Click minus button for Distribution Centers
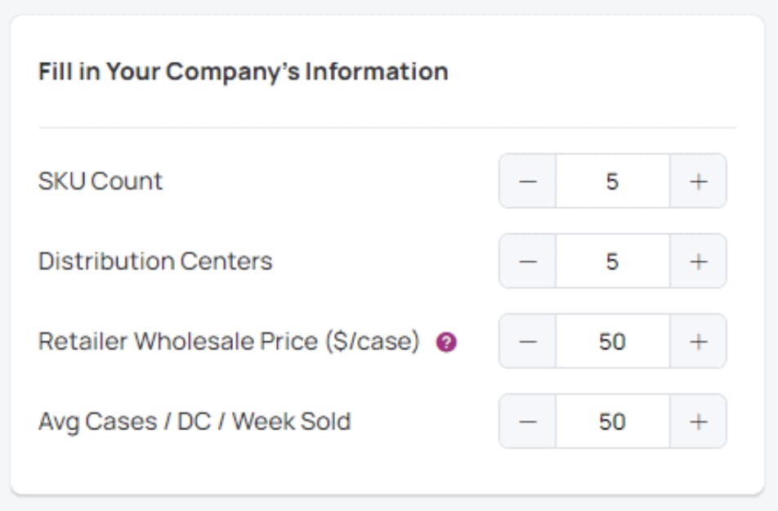This screenshot has height=511, width=778. point(528,261)
